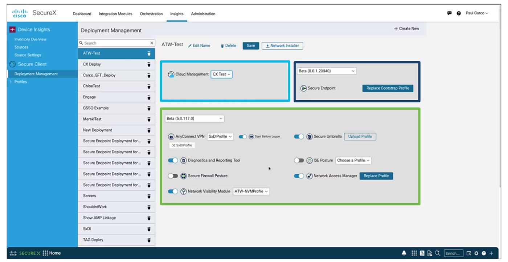Image resolution: width=508 pixels, height=262 pixels.
Task: Click the Replace Bootstrap Profile button
Action: coord(388,88)
